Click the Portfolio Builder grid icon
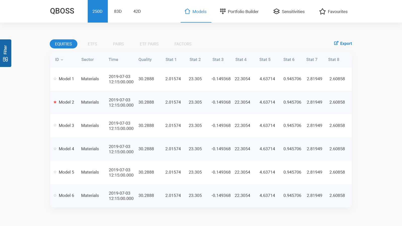This screenshot has height=226, width=402. tap(223, 11)
